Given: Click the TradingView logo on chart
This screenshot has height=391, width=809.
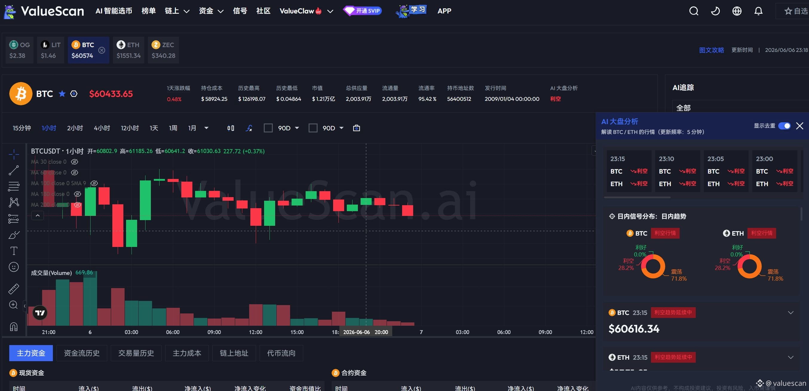Looking at the screenshot, I should click(40, 313).
